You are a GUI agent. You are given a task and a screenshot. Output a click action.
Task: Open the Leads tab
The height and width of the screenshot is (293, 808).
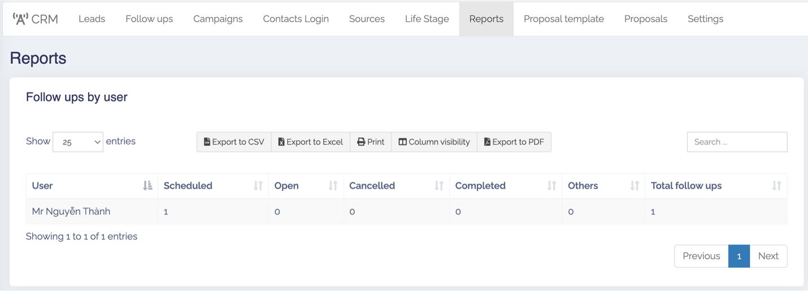(x=92, y=19)
